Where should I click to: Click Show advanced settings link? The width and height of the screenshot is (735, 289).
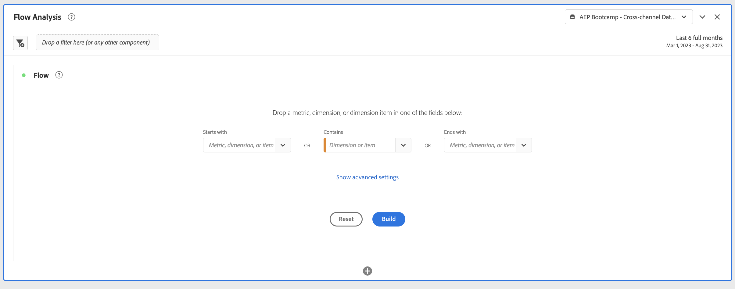tap(368, 177)
